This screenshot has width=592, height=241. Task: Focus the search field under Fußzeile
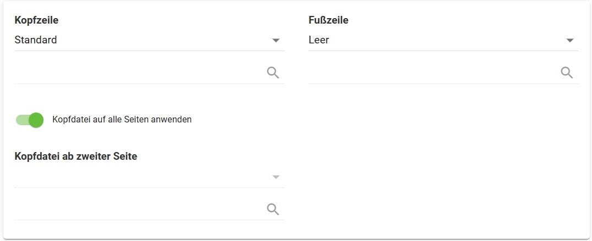click(432, 72)
